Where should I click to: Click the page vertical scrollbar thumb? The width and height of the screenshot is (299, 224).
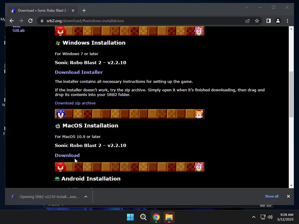(x=291, y=94)
